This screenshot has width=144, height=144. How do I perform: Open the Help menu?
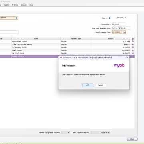(31, 5)
